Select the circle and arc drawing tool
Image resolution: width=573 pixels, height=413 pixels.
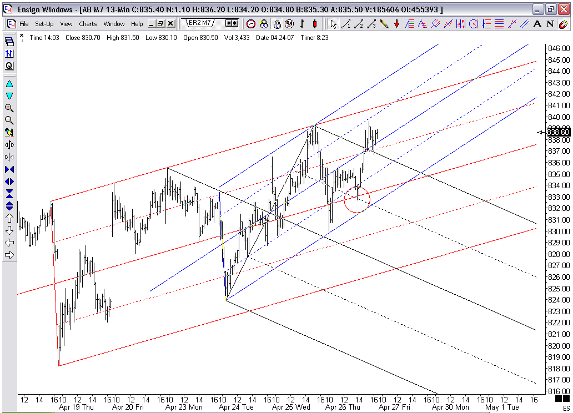(x=474, y=24)
